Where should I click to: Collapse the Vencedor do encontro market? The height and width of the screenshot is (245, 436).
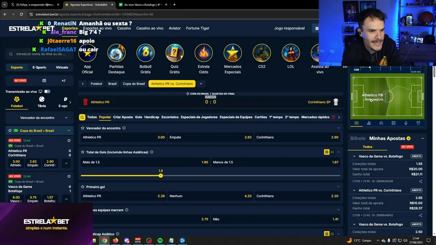coord(338,128)
